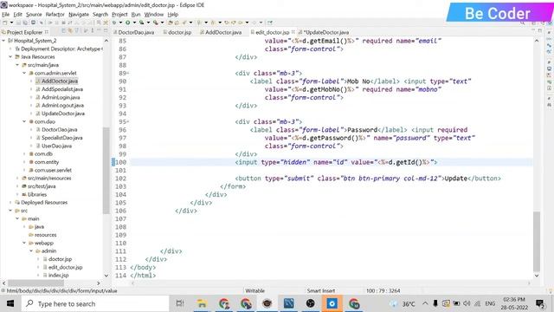Select UpdateDoctor.java in the tree
Image resolution: width=554 pixels, height=312 pixels.
(63, 114)
